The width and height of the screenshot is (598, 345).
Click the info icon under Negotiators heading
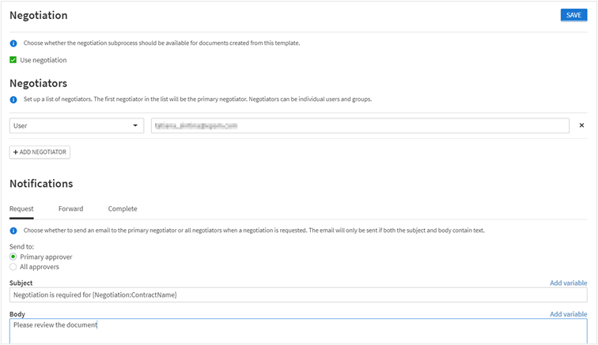(x=13, y=99)
